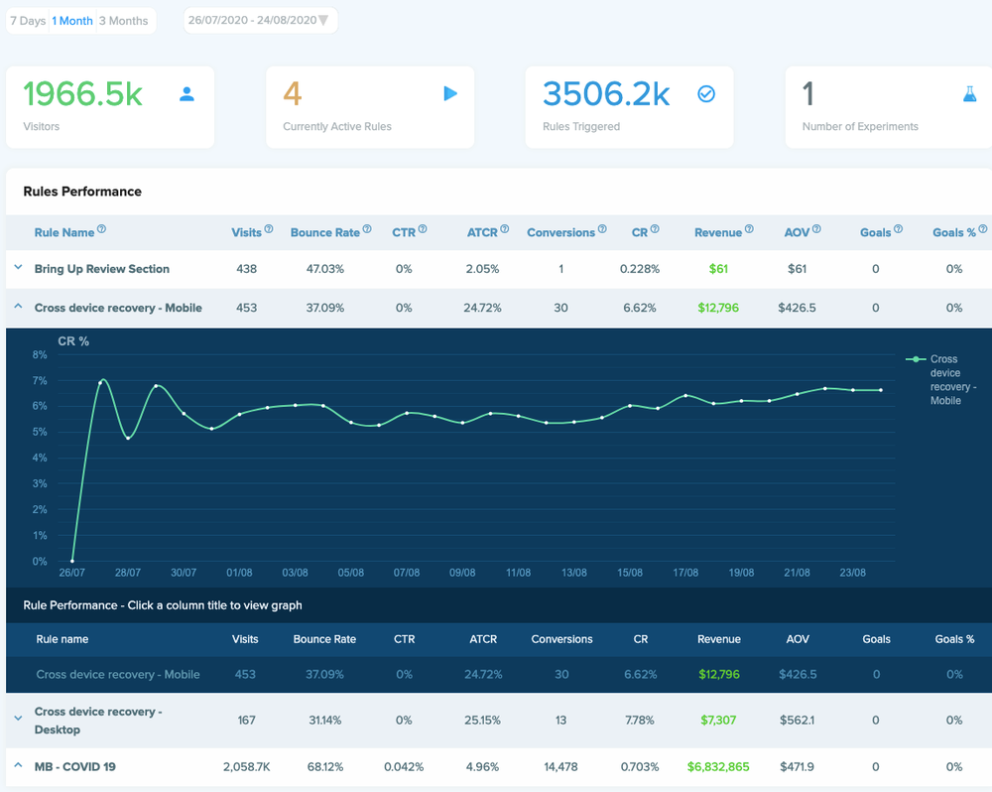Open help icon next to CTR header
The height and width of the screenshot is (792, 992).
point(423,229)
